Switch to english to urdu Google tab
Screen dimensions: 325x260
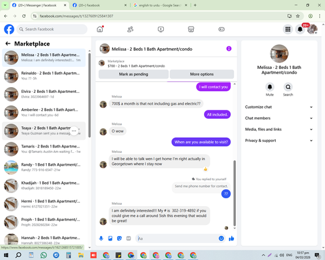point(160,5)
